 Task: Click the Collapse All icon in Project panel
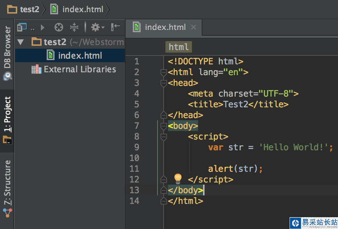(x=74, y=27)
